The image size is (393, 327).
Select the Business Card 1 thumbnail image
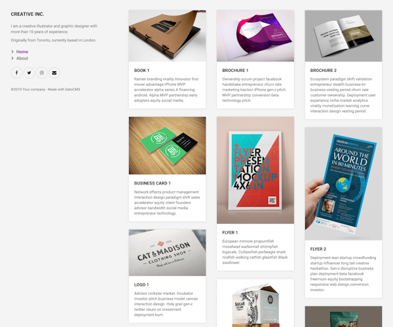(x=167, y=146)
